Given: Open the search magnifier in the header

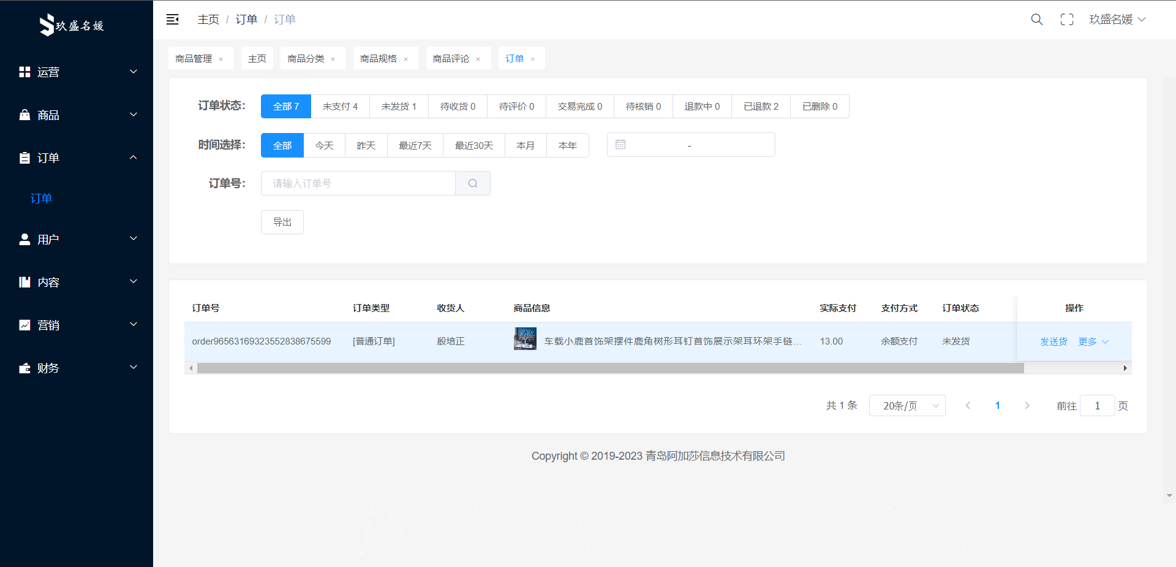Looking at the screenshot, I should pos(1036,20).
